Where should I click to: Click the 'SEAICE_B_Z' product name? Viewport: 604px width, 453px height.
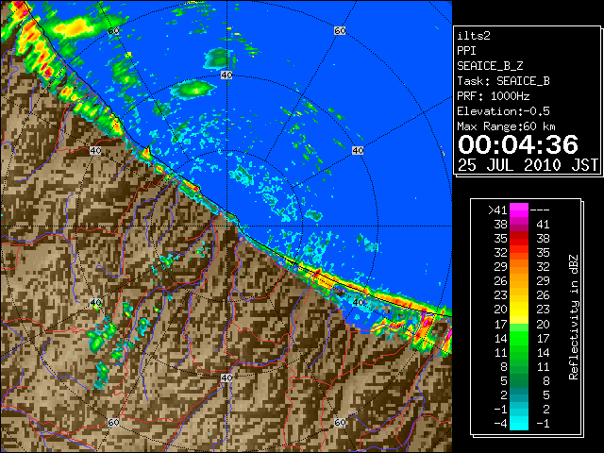coord(490,66)
